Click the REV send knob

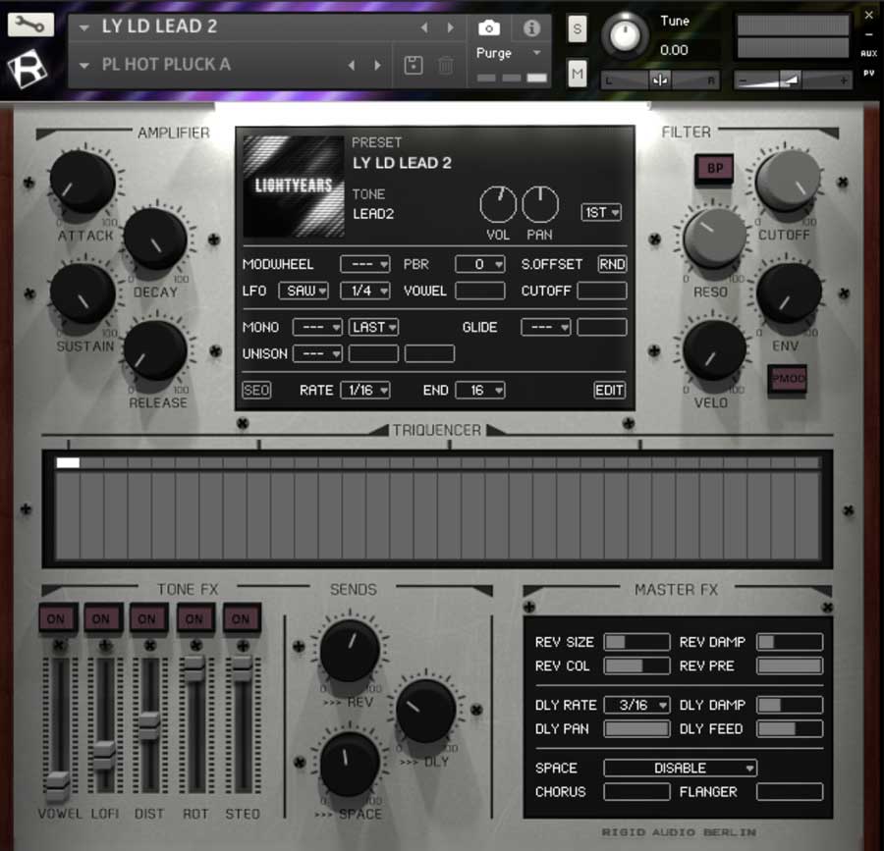(350, 651)
